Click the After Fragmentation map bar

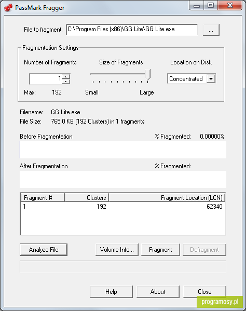pyautogui.click(x=123, y=179)
